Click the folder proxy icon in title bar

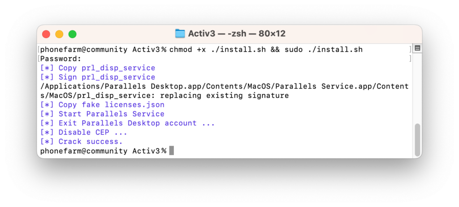tap(180, 34)
